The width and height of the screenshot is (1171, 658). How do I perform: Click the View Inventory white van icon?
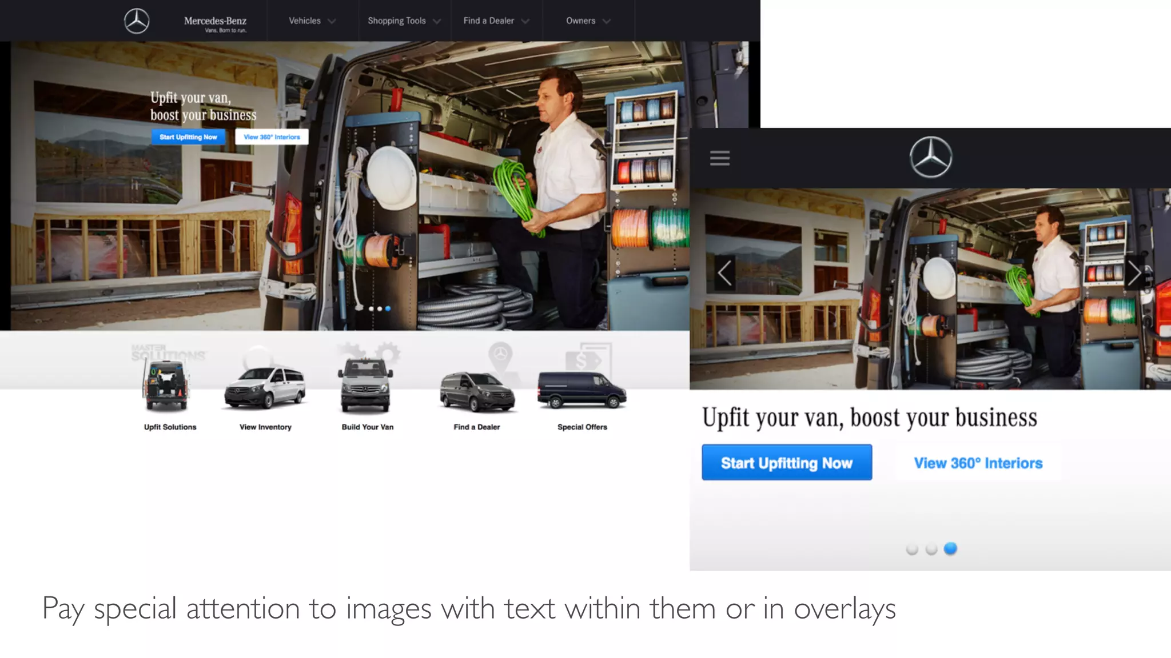point(264,388)
